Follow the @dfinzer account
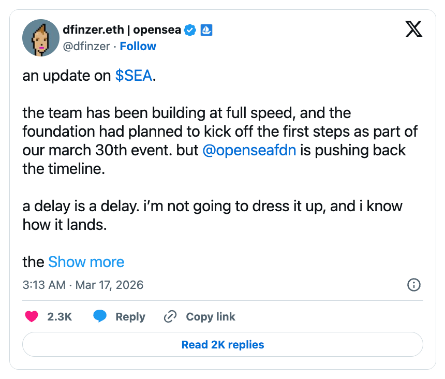Screen dimensions: 445x379 pyautogui.click(x=138, y=46)
